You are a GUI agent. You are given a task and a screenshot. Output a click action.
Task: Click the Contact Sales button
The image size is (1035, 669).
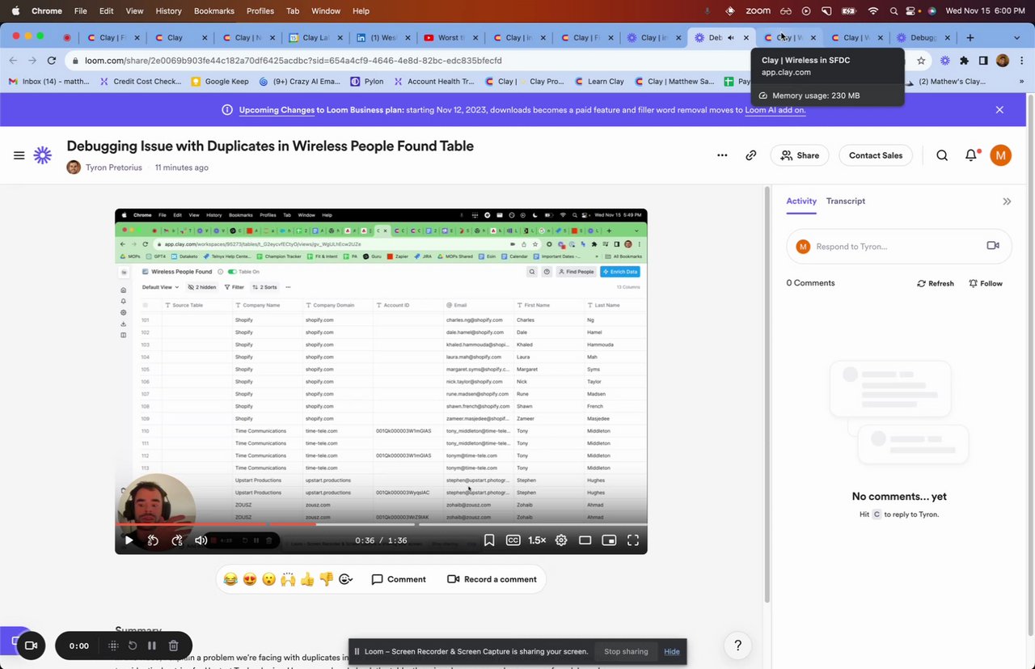(x=876, y=155)
